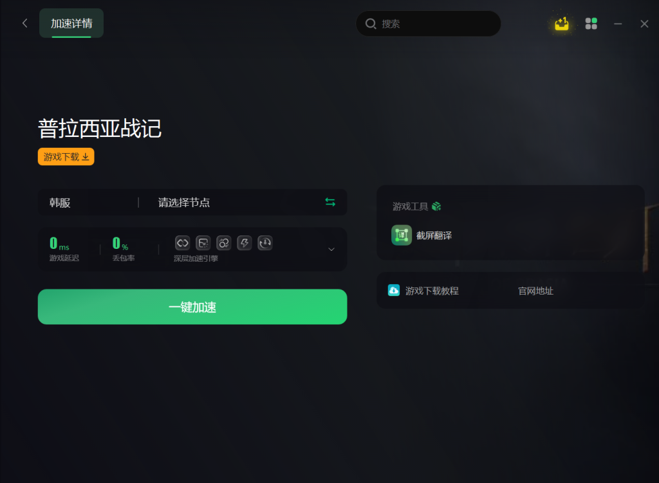Click the 一键加速 green button
This screenshot has width=659, height=483.
pos(192,307)
